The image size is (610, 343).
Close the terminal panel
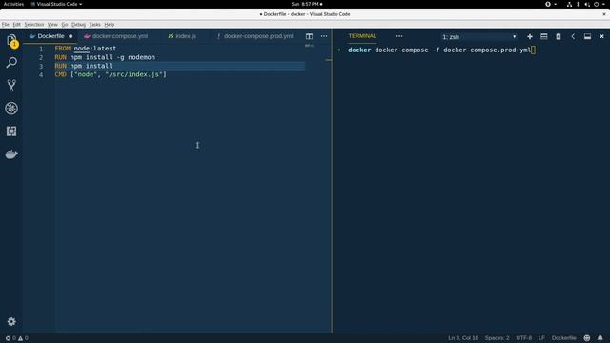(601, 36)
